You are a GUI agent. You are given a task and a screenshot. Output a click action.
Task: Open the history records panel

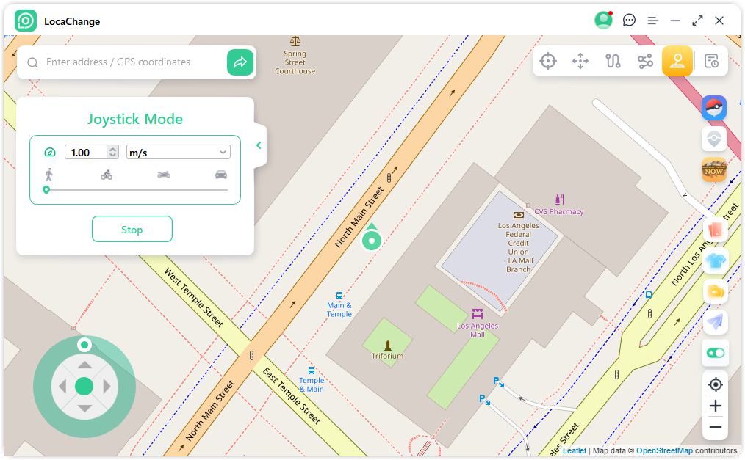(x=710, y=61)
